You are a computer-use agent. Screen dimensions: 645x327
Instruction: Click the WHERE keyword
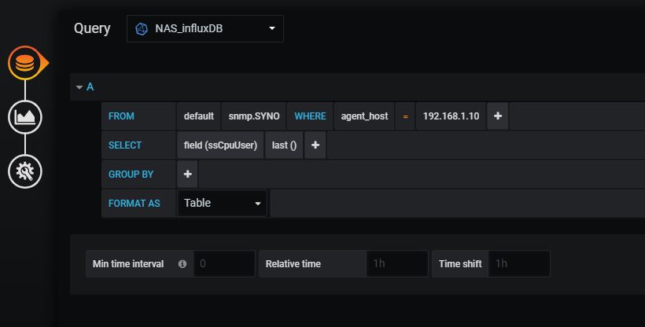310,116
